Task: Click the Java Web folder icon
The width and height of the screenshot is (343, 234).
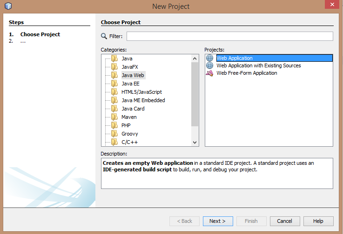Action: (114, 75)
